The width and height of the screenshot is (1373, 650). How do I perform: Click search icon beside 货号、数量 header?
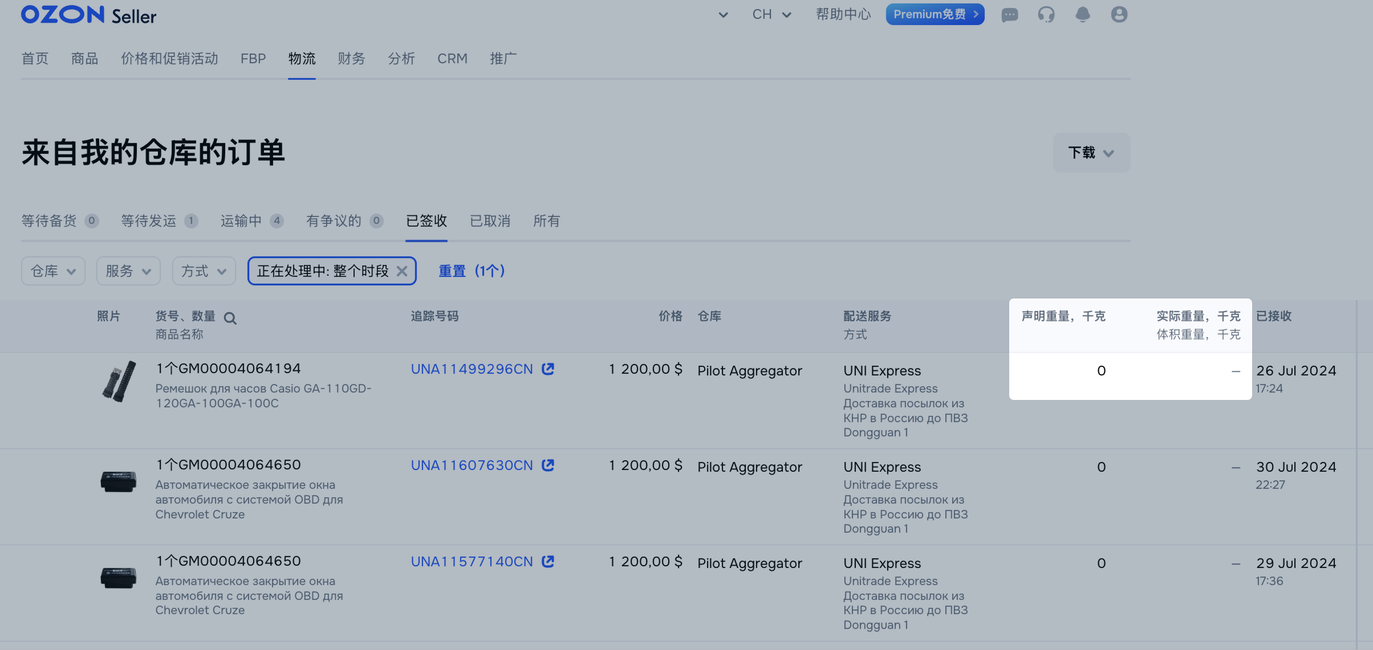pyautogui.click(x=230, y=318)
